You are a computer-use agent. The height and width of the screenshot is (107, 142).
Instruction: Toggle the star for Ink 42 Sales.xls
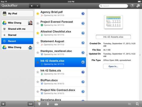[38, 72]
